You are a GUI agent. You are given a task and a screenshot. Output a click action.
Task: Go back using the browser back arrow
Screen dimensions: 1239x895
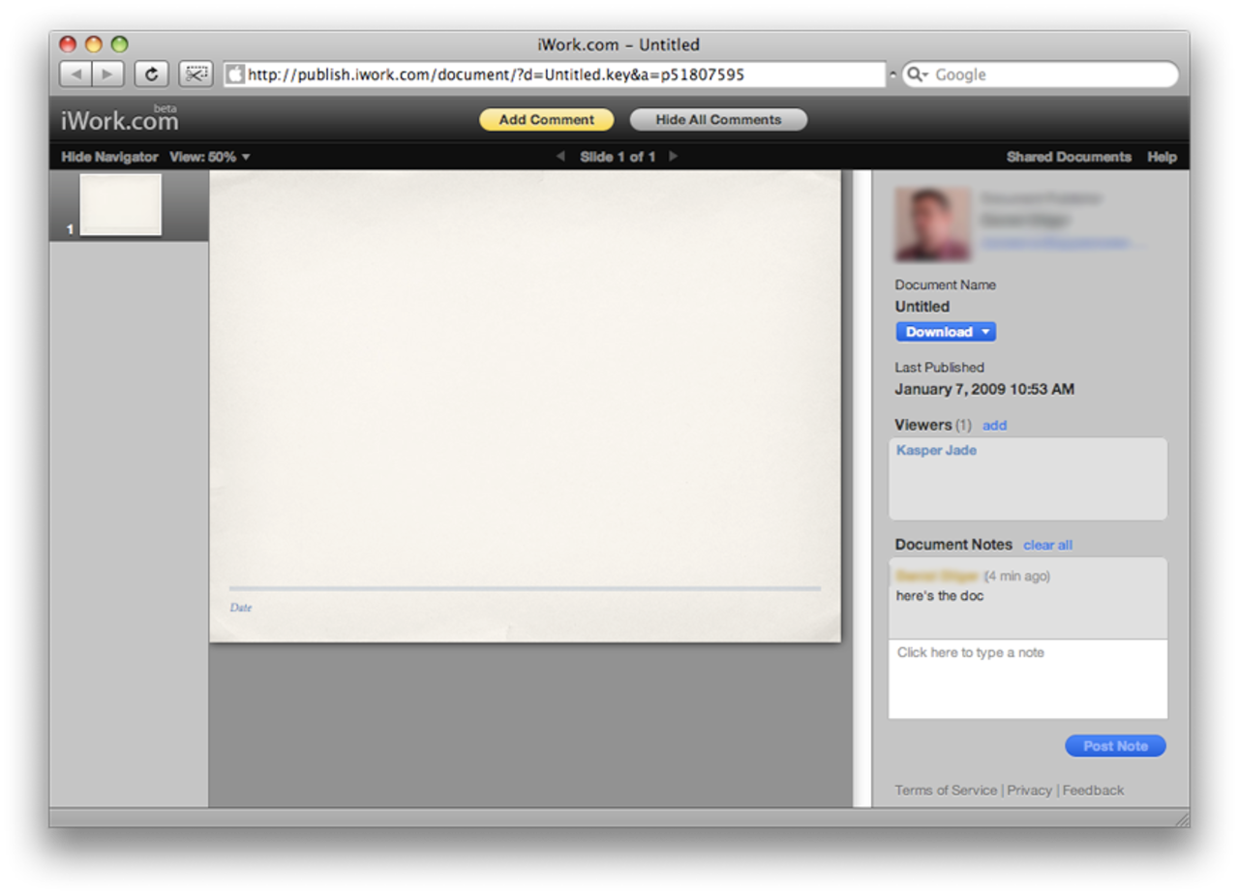(x=76, y=74)
